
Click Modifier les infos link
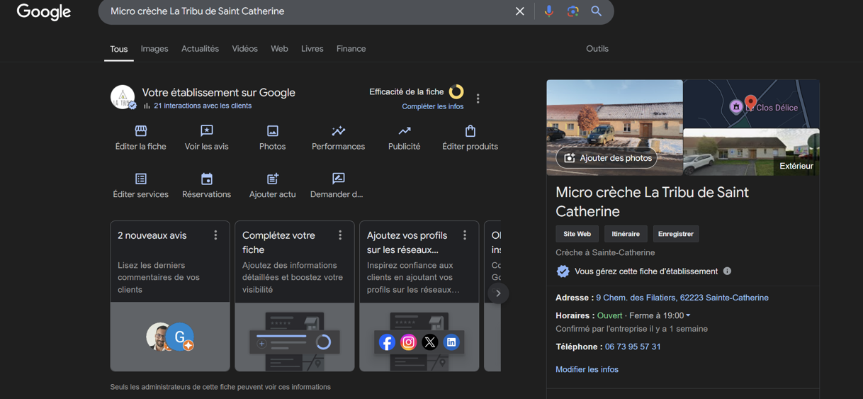click(x=587, y=369)
